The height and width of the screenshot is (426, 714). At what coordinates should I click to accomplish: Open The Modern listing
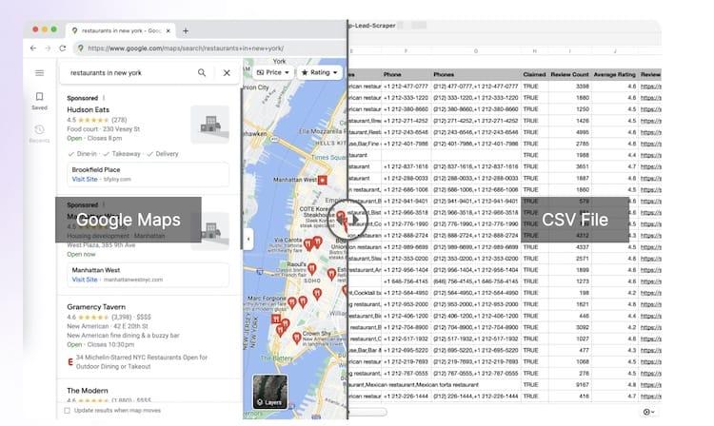tap(88, 391)
